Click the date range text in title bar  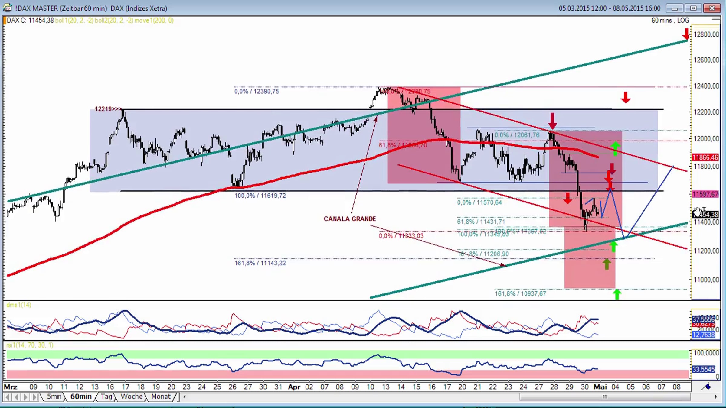point(610,8)
